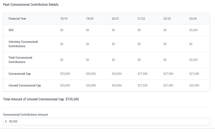Click the 23/24 SGC value $2,200
The image size is (215, 132).
(x=193, y=30)
